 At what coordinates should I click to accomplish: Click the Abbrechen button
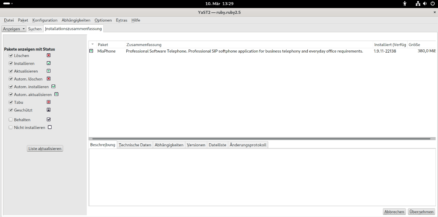coord(394,212)
